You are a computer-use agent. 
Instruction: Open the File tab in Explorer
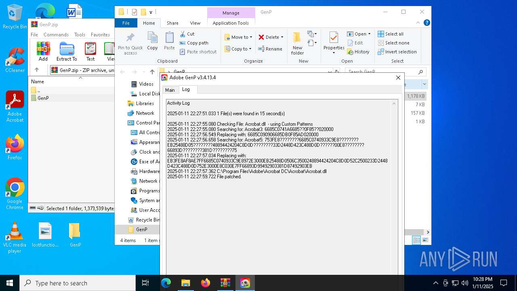(126, 23)
